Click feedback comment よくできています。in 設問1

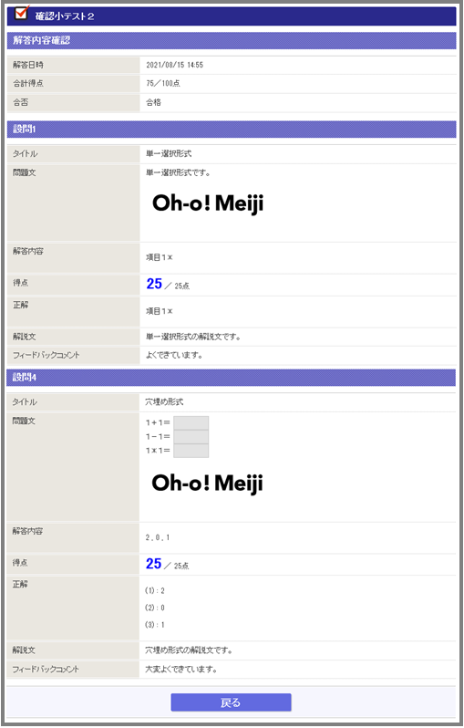[174, 356]
